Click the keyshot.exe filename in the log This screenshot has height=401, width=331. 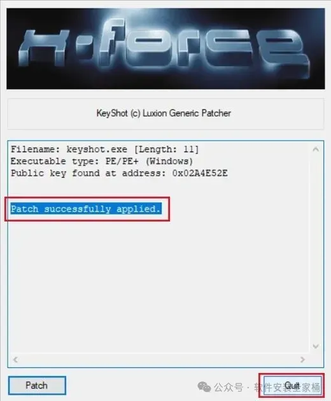coord(97,150)
